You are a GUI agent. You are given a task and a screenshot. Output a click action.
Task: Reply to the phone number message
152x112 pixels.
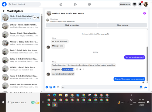click(x=80, y=70)
